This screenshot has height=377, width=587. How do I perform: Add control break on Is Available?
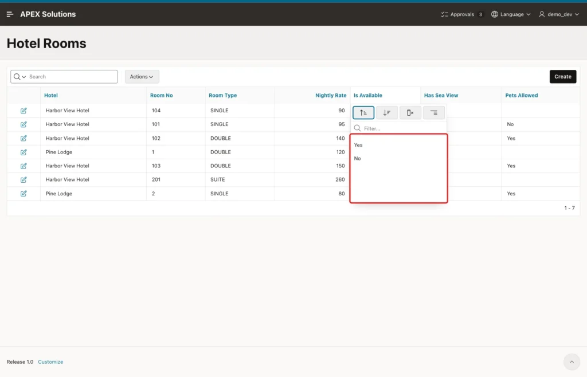click(434, 112)
